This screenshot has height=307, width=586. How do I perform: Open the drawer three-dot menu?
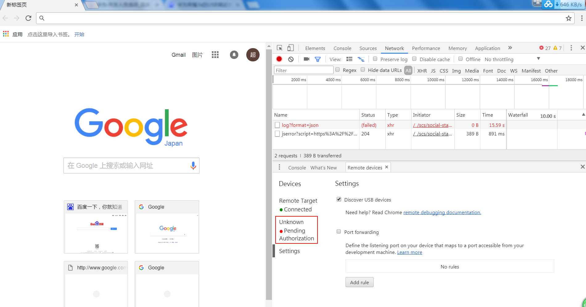pos(279,167)
